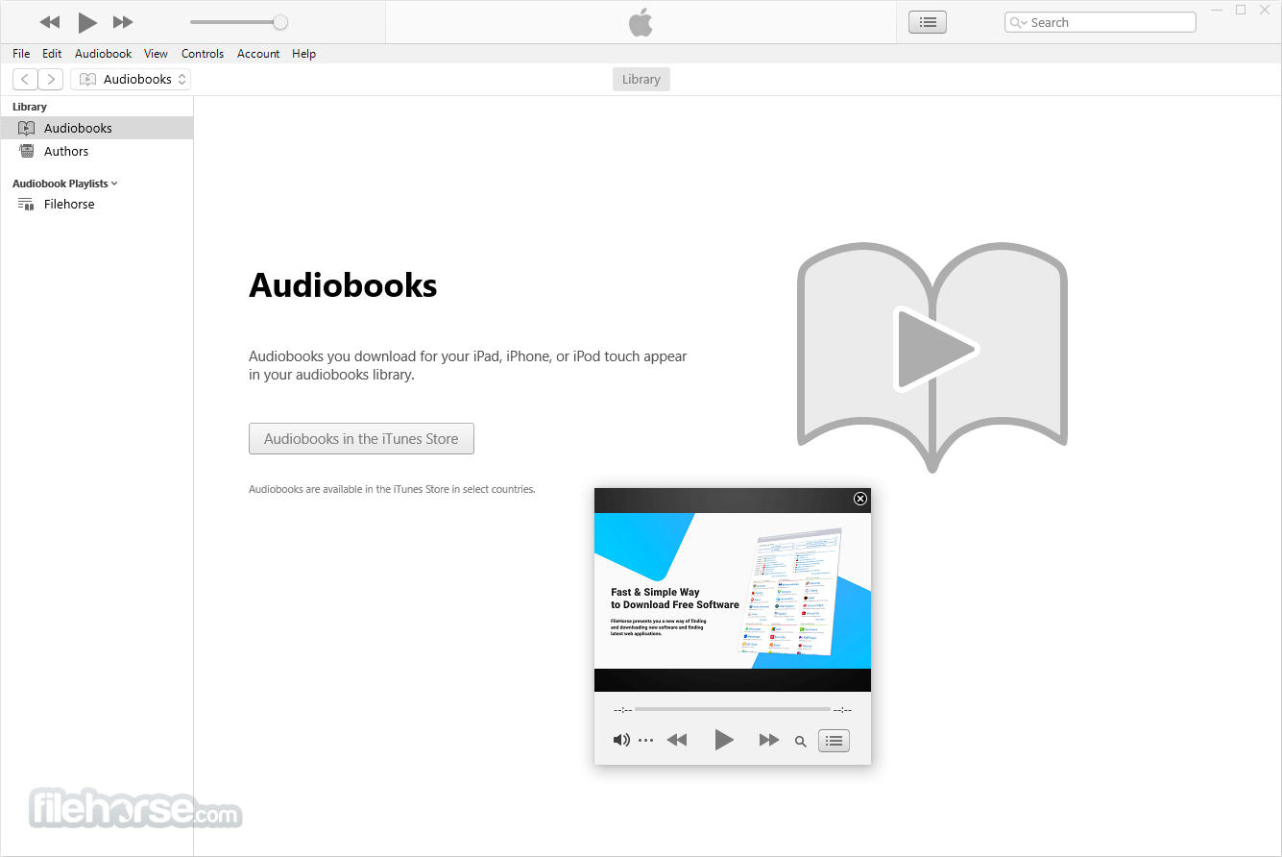Click play in the mini player
1282x857 pixels.
(724, 740)
